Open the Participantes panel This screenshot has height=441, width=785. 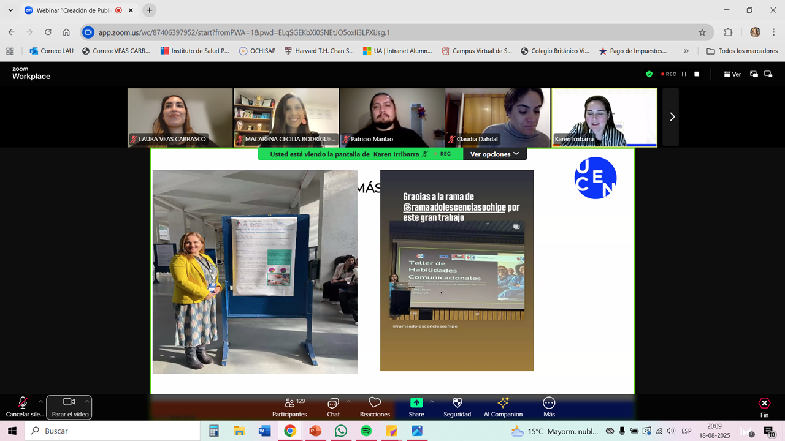pos(289,407)
